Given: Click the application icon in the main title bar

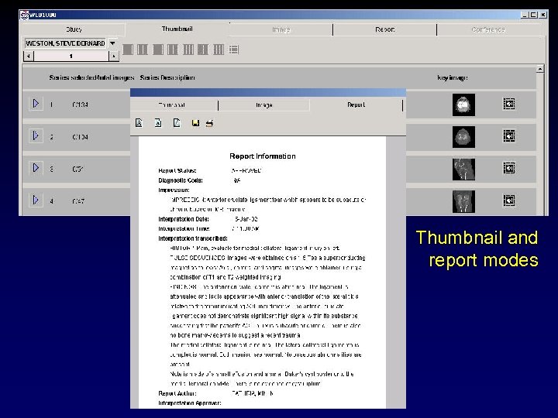Looking at the screenshot, I should (24, 15).
